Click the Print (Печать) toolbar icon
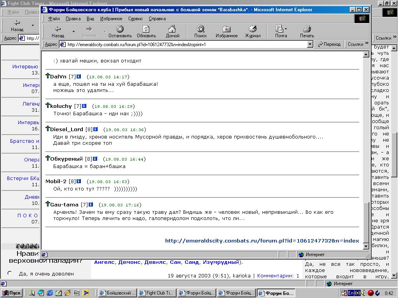398x298 pixels. click(x=307, y=32)
